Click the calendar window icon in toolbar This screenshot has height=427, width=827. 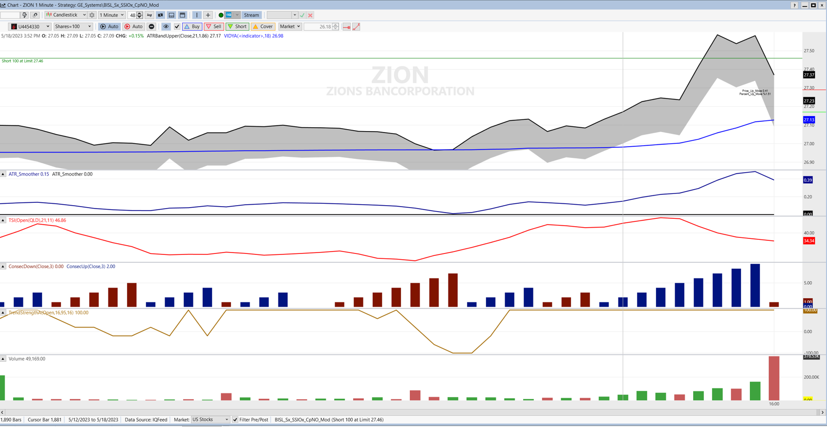click(182, 15)
